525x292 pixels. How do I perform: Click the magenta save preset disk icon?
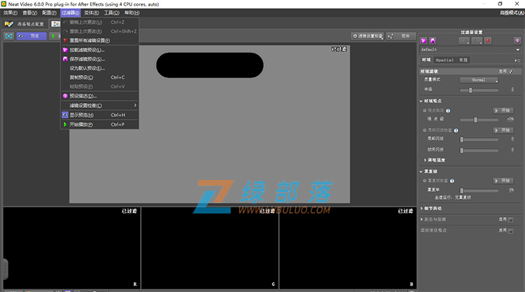[x=433, y=41]
